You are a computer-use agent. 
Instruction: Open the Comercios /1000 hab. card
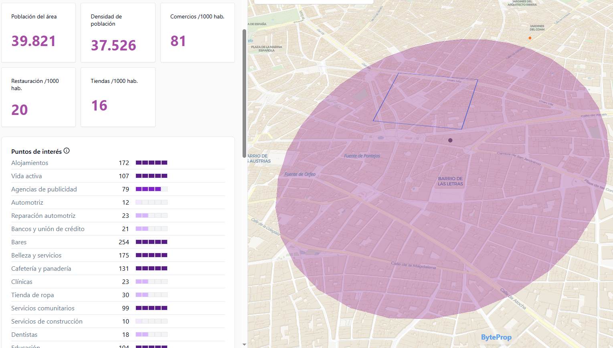pyautogui.click(x=197, y=33)
